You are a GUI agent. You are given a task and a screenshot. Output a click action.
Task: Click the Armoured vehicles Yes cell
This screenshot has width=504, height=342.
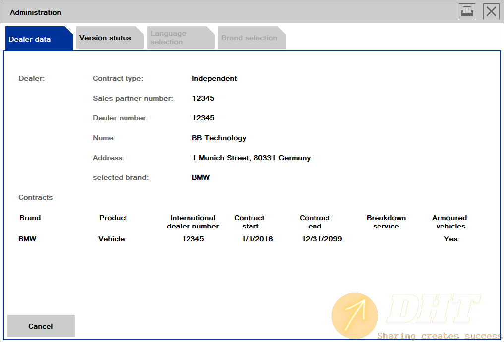point(450,239)
